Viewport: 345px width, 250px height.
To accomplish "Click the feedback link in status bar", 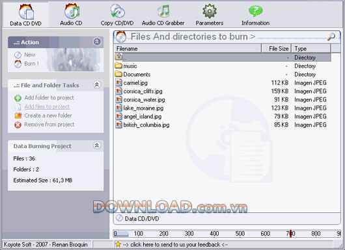I will (175, 245).
